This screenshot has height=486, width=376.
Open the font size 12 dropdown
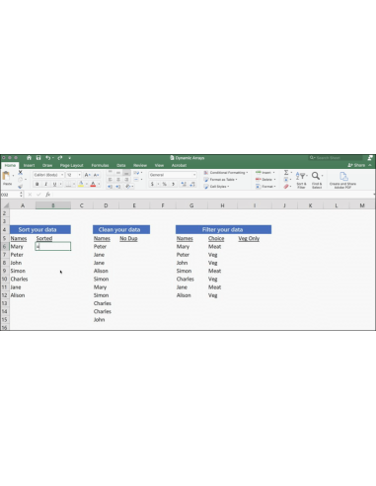click(74, 175)
